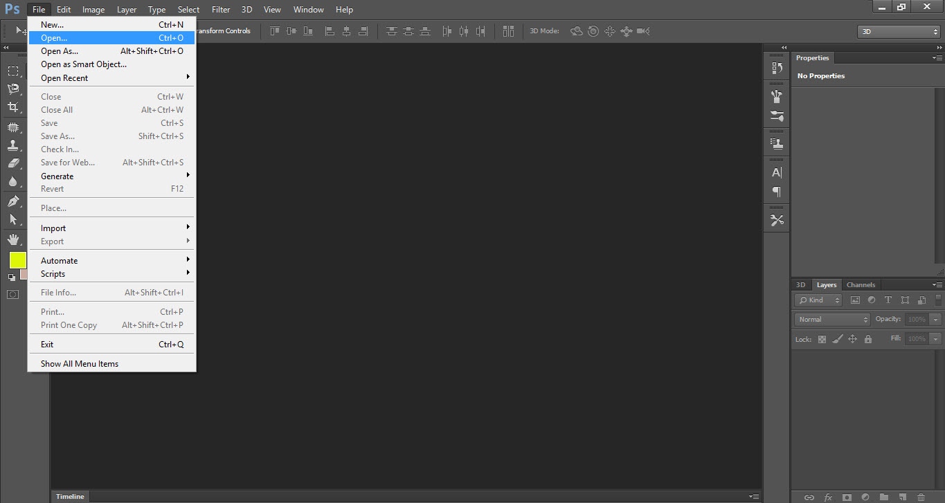Toggle the Lock Position icon
Viewport: 945px width, 503px height.
[852, 339]
